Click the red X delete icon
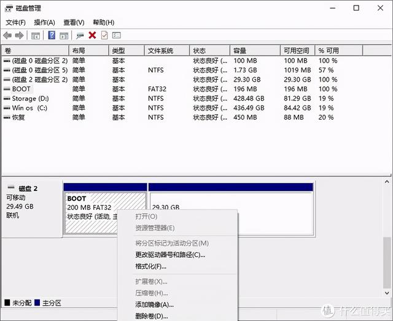The image size is (393, 321). pyautogui.click(x=92, y=36)
